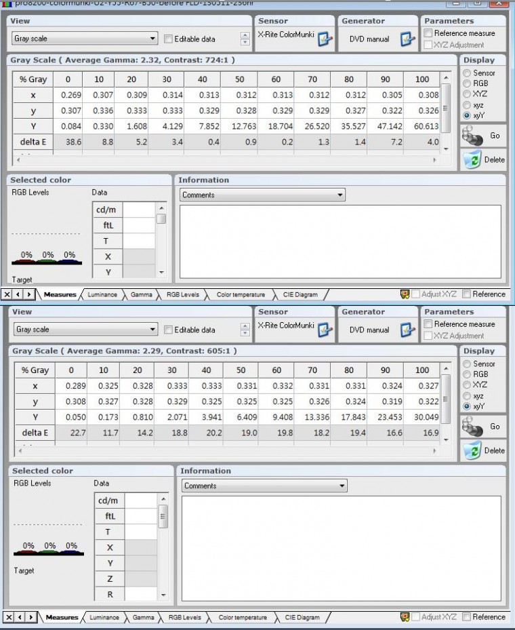This screenshot has height=630, width=515.
Task: Open Gray scale view dropdown in lower window
Action: pyautogui.click(x=85, y=330)
